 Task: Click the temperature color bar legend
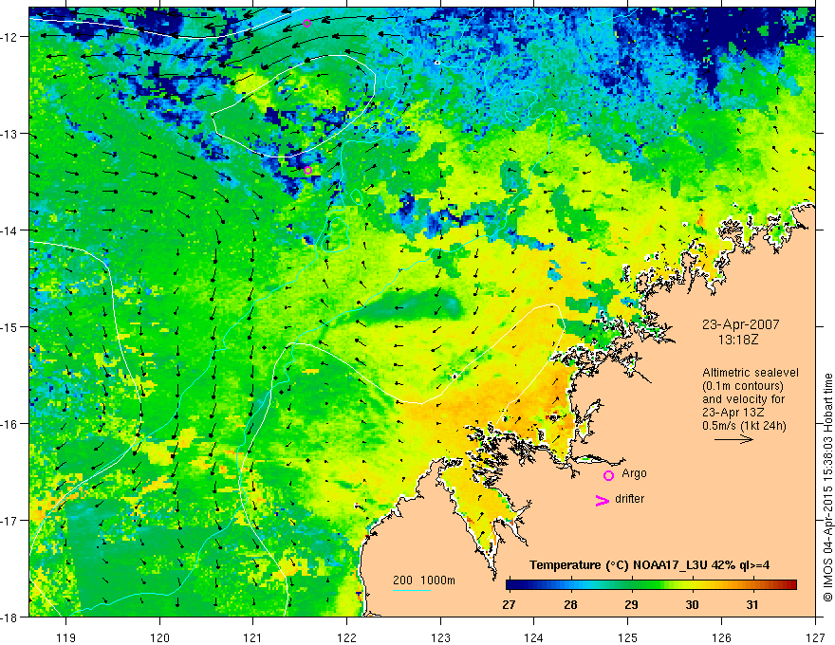point(651,584)
